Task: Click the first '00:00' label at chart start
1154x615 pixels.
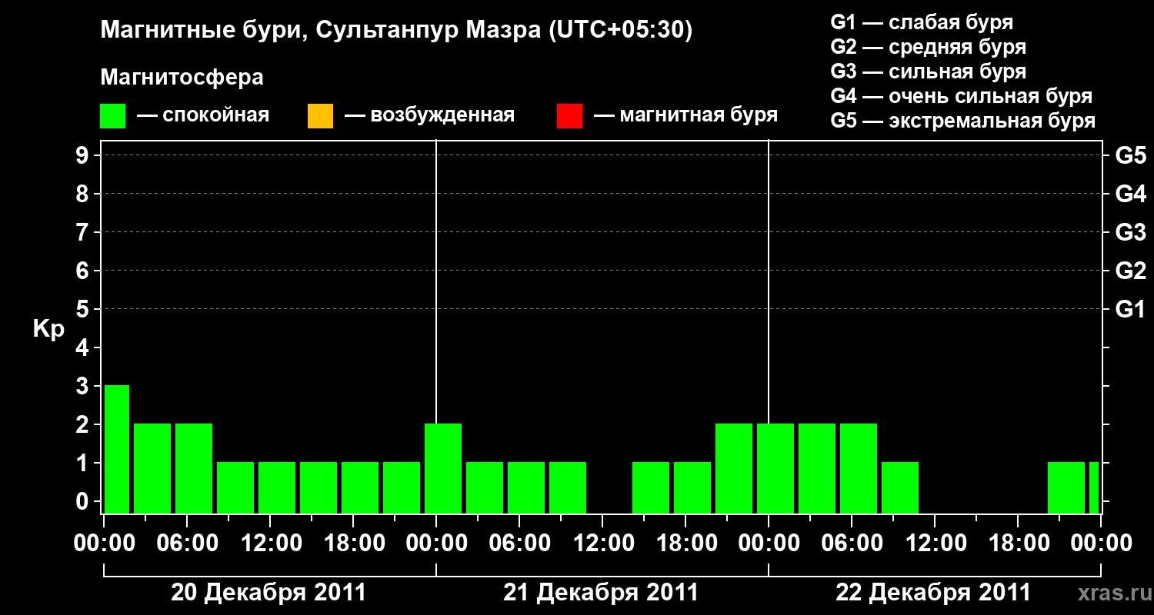Action: [x=104, y=543]
